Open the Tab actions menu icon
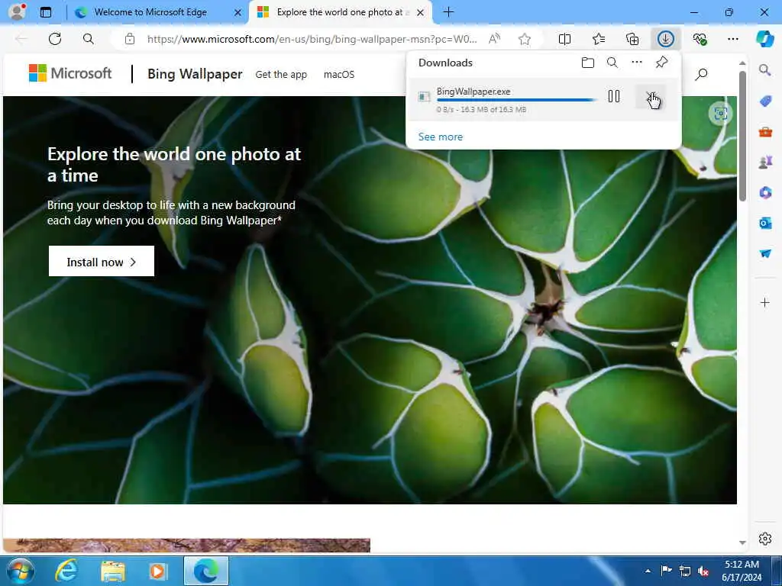This screenshot has height=586, width=782. pyautogui.click(x=45, y=12)
